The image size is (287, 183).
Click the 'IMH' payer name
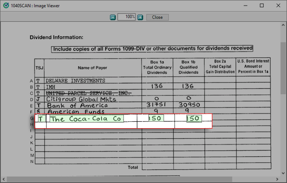50,87
